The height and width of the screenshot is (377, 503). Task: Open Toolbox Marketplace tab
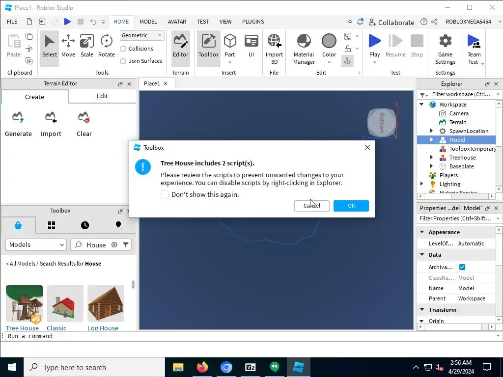[18, 225]
